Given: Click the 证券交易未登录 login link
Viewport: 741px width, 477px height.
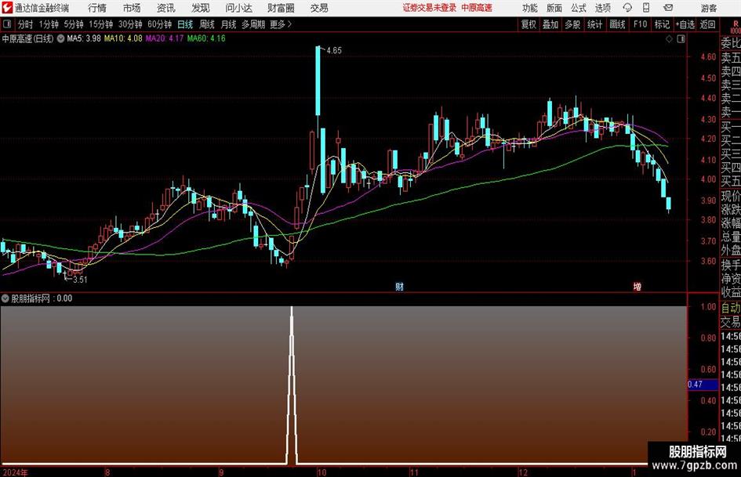Looking at the screenshot, I should pos(430,8).
